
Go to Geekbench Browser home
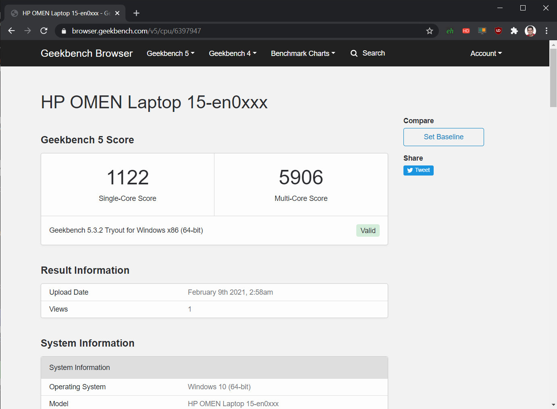(x=87, y=54)
